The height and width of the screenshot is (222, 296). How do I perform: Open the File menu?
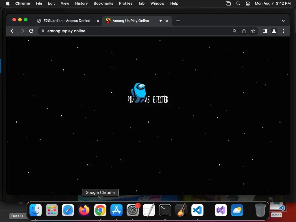point(39,3)
